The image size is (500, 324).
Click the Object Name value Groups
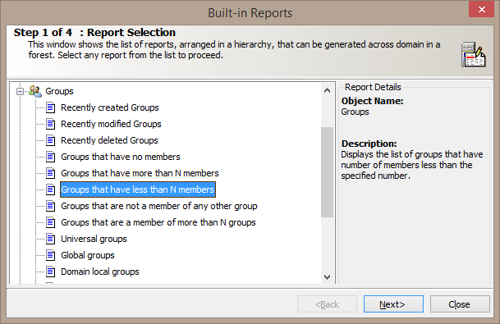point(355,112)
